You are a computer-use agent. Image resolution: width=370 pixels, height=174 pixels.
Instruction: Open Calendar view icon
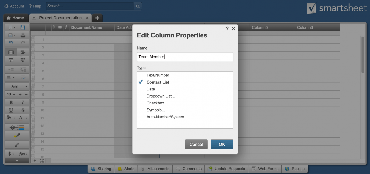[x=11, y=60]
